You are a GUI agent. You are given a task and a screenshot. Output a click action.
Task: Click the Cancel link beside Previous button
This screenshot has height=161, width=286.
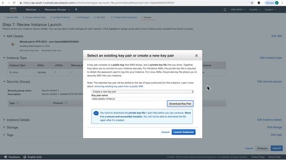tap(249, 148)
